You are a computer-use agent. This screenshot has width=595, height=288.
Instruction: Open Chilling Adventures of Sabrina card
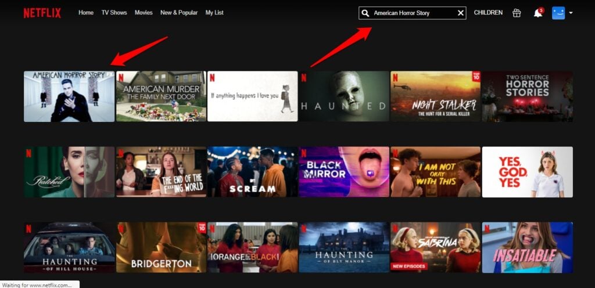click(x=436, y=247)
